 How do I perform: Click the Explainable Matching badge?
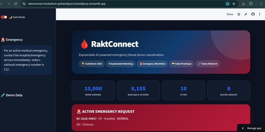(121, 64)
